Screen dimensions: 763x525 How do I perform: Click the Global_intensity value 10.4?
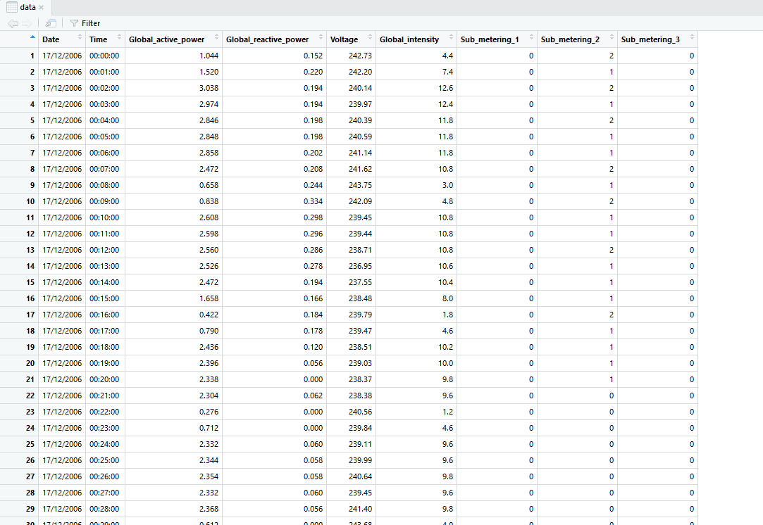coord(446,282)
